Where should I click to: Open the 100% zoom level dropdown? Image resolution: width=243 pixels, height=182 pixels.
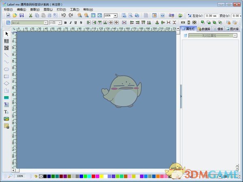coord(115,15)
